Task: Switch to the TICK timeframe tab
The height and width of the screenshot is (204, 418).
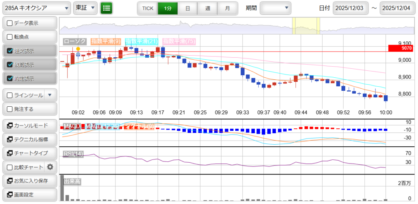Action: click(x=147, y=8)
